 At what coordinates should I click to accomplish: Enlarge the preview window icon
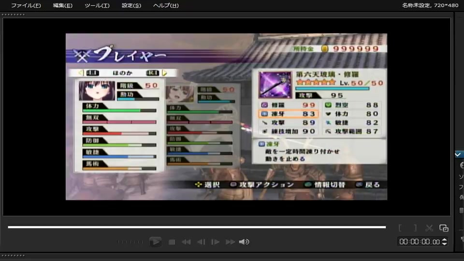coord(444,228)
